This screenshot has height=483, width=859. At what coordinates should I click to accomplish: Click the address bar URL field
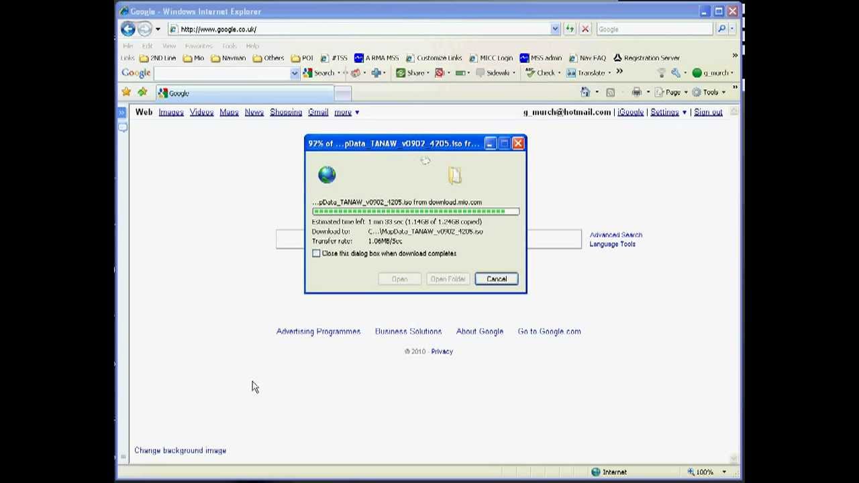[359, 29]
